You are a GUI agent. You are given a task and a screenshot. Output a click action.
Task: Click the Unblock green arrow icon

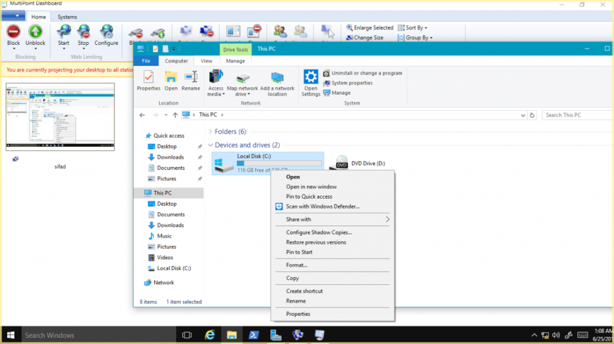(x=35, y=32)
